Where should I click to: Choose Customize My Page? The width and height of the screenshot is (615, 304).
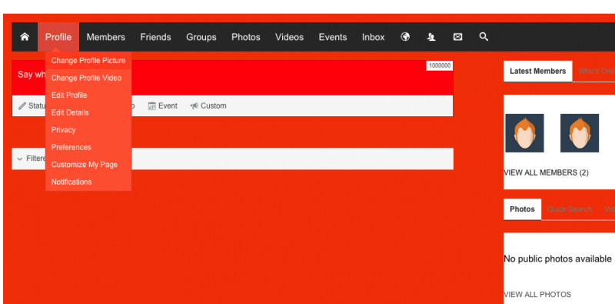tap(88, 165)
